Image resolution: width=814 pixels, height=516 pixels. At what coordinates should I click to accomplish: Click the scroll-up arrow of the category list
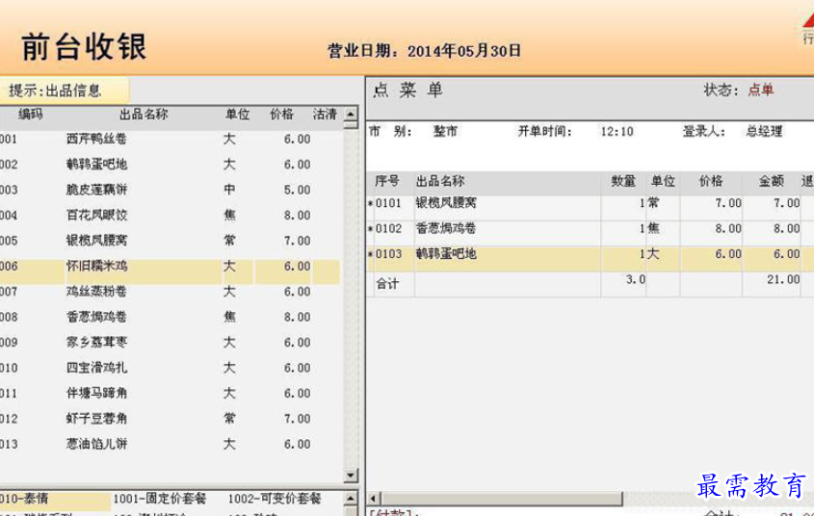pyautogui.click(x=351, y=499)
